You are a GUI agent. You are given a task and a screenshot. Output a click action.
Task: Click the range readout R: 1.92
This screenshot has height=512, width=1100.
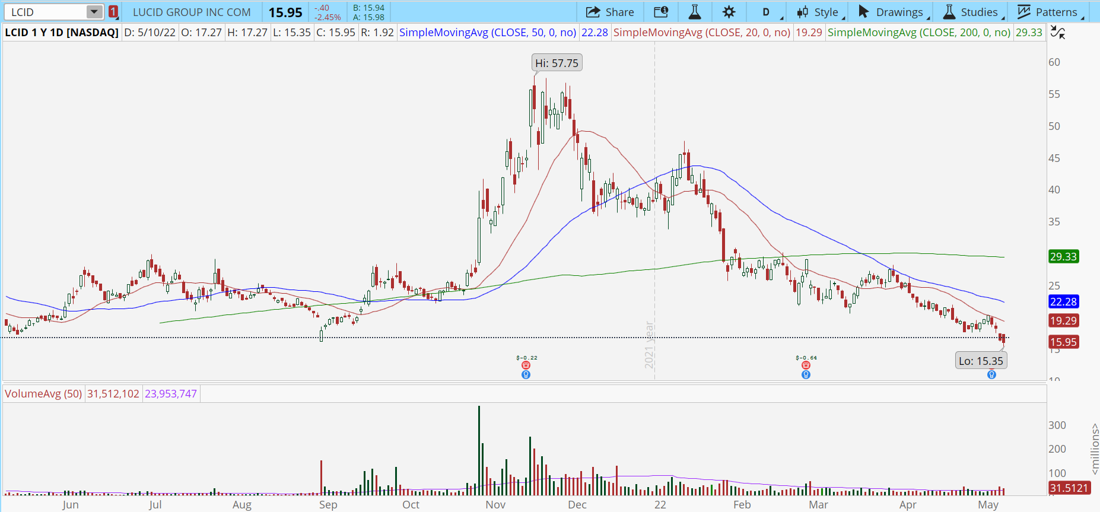(377, 33)
